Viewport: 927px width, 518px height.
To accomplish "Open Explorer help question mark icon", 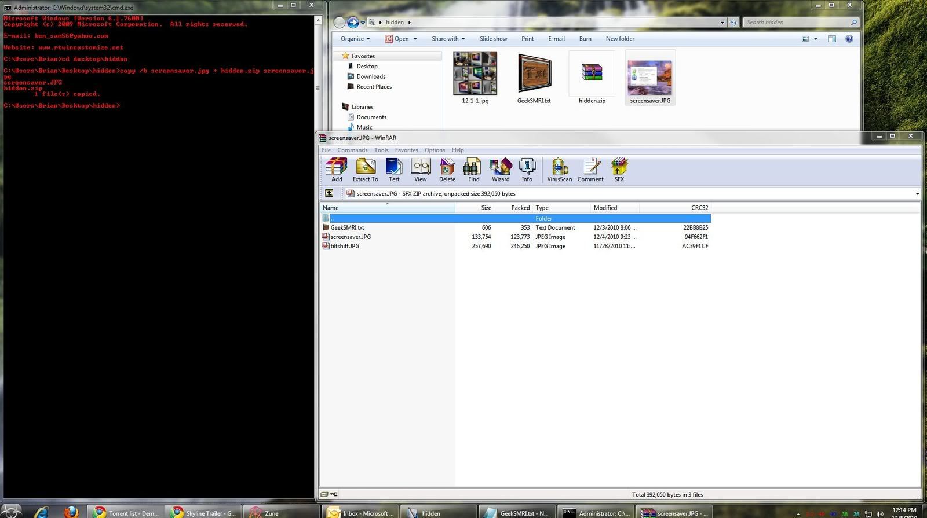I will [x=849, y=39].
